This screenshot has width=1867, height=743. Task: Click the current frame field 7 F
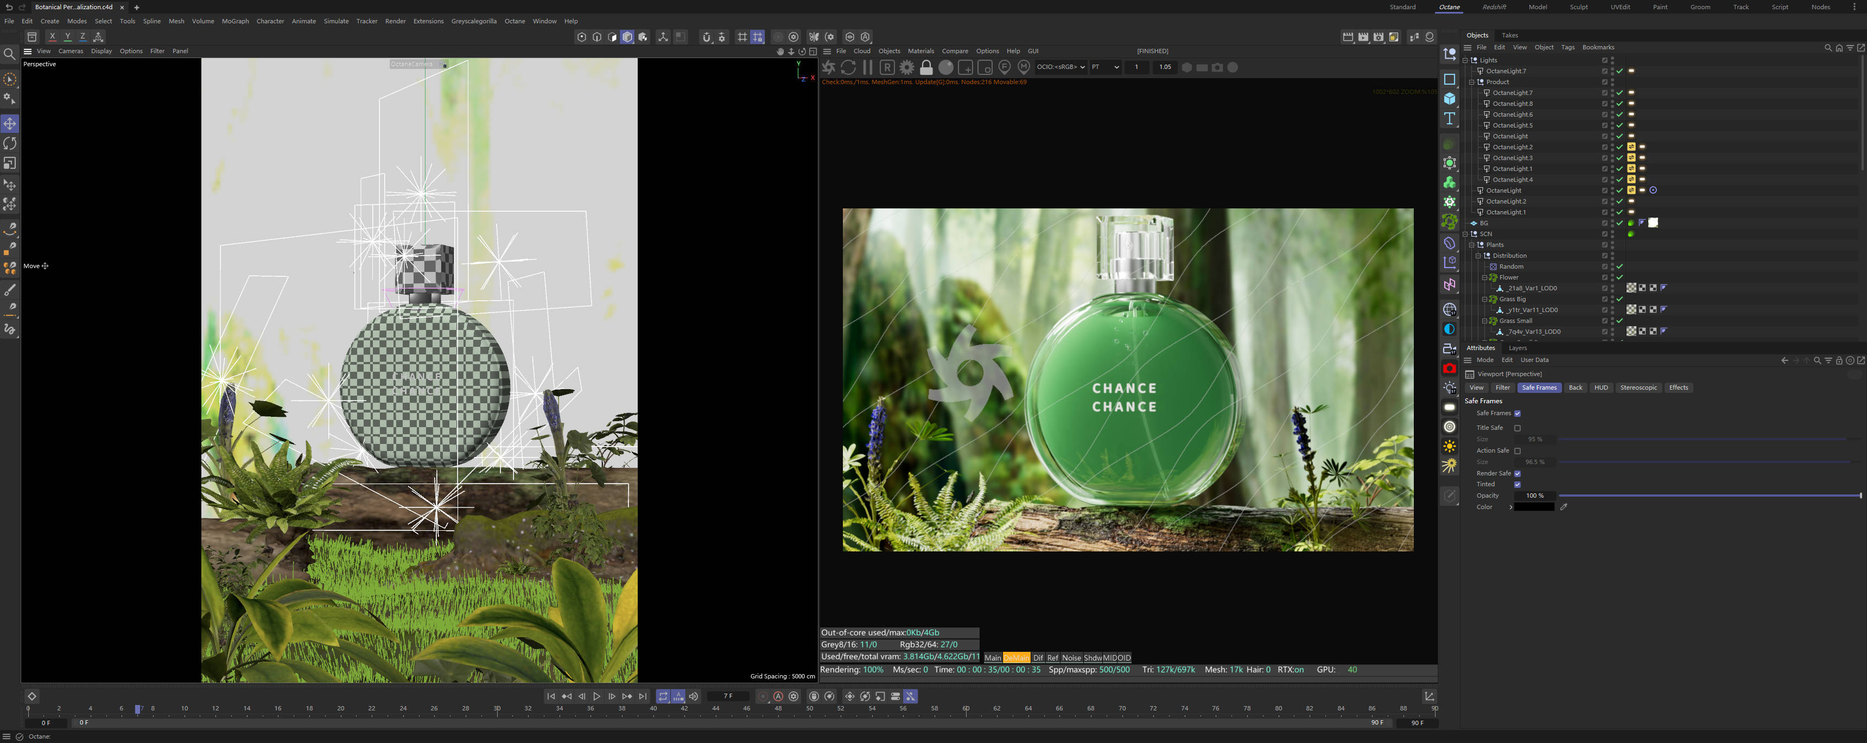pyautogui.click(x=728, y=697)
